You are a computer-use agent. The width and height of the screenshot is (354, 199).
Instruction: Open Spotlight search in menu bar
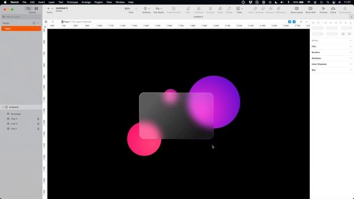point(328,2)
